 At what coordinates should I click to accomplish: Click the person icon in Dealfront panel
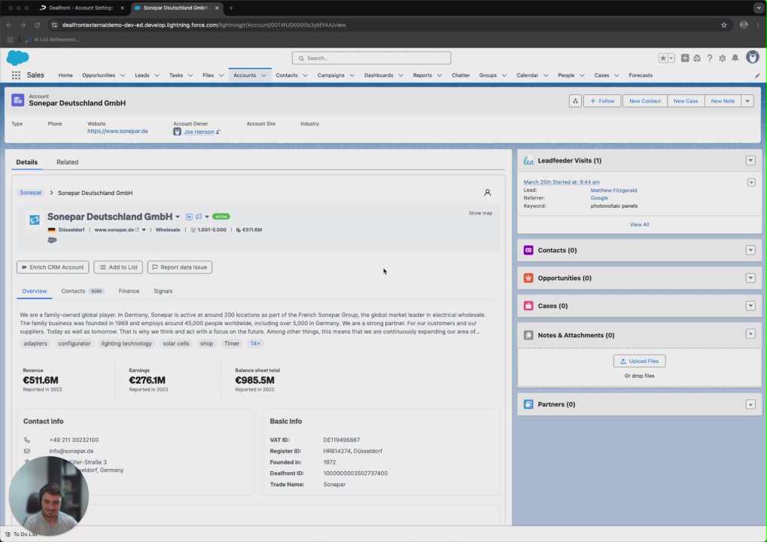487,193
